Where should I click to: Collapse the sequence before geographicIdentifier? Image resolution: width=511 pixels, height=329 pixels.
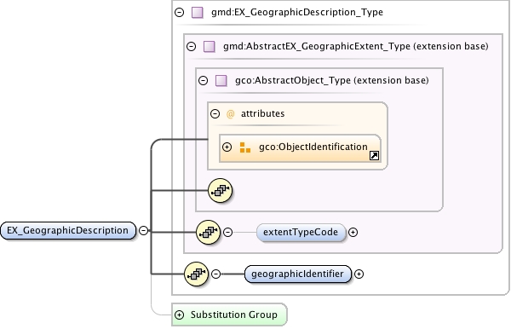(215, 274)
